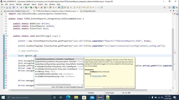Viewport: 179px width, 100px height.
Task: Expand the Coverage dropdown arrow
Action: (x=34, y=7)
